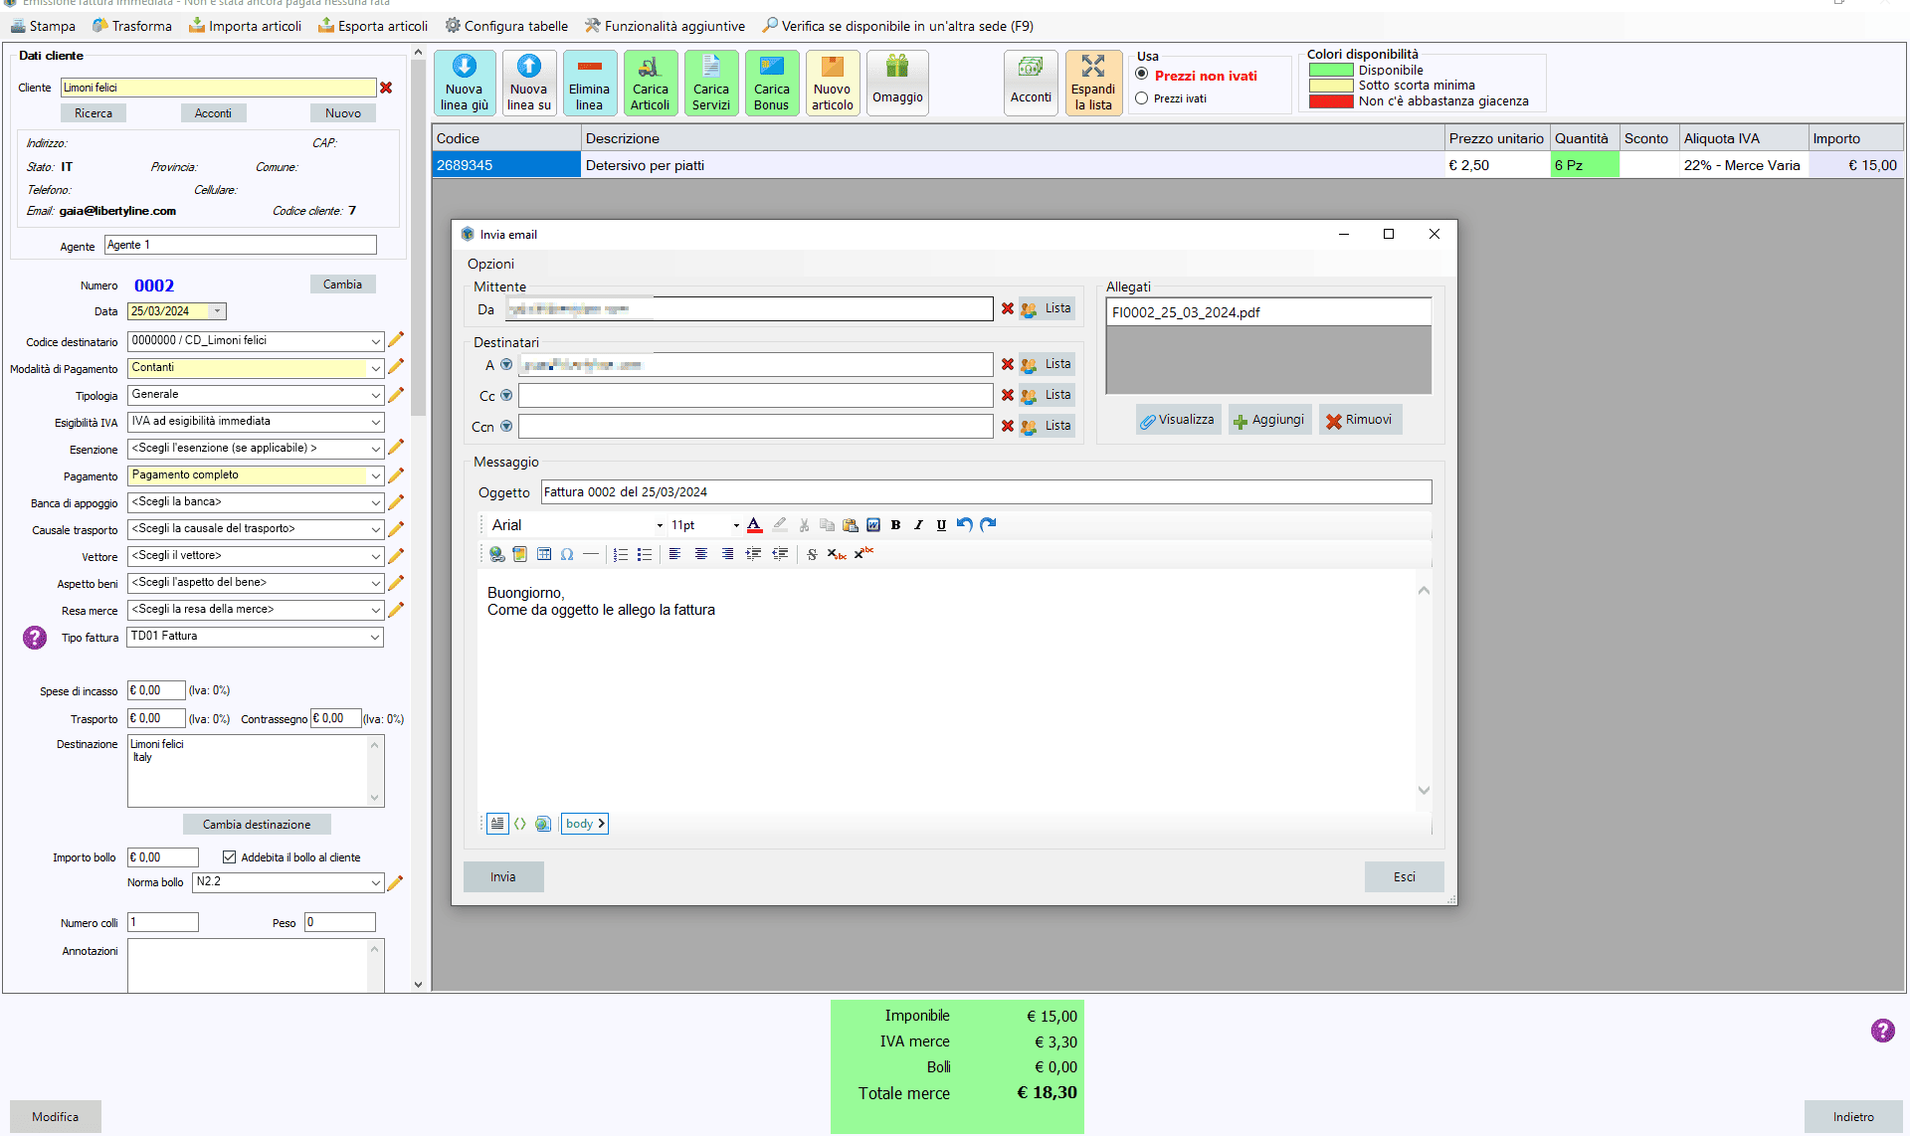Screen dimensions: 1910x1136
Task: Open the Data date picker dropdown
Action: coord(217,311)
